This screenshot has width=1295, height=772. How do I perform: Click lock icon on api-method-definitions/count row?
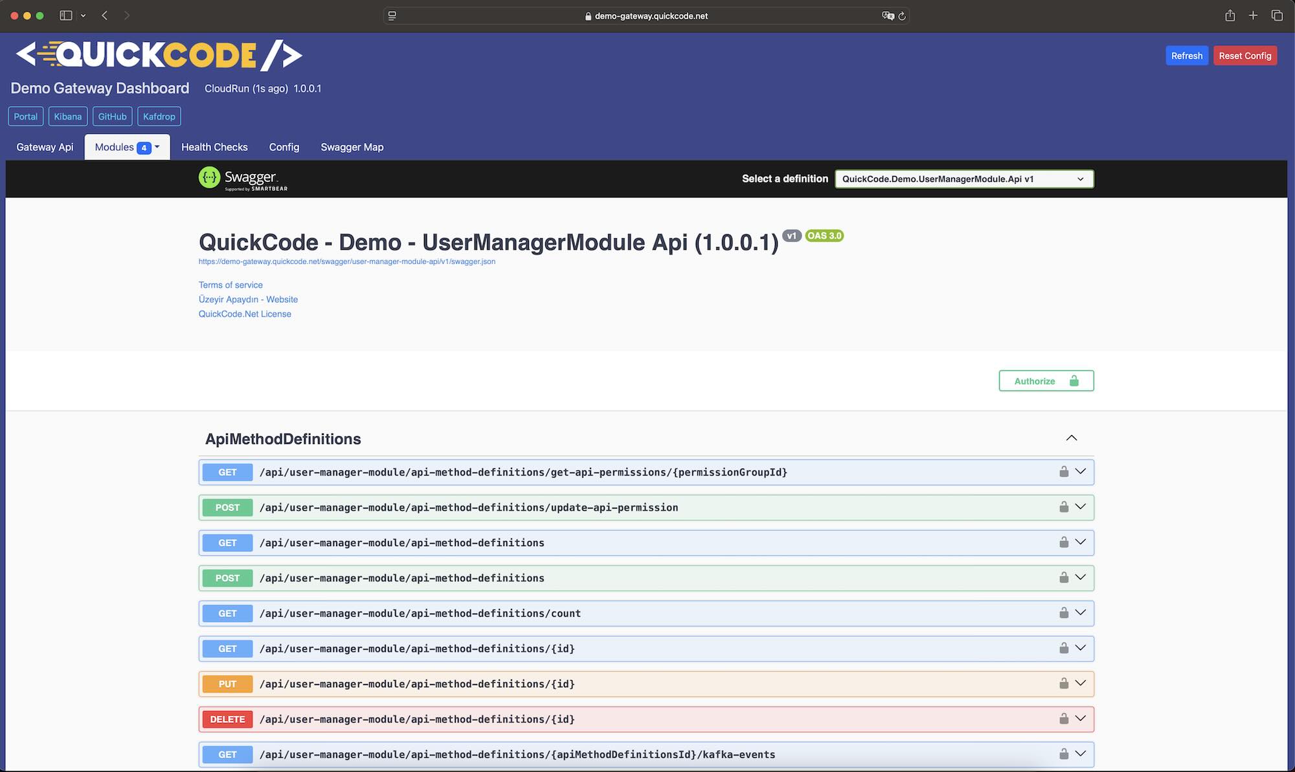click(1064, 613)
